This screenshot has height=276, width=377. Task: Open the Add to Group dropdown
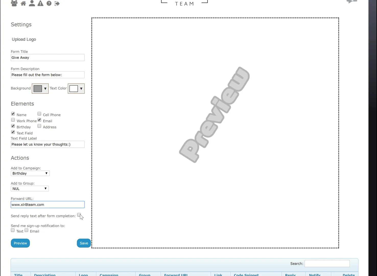tap(30, 189)
